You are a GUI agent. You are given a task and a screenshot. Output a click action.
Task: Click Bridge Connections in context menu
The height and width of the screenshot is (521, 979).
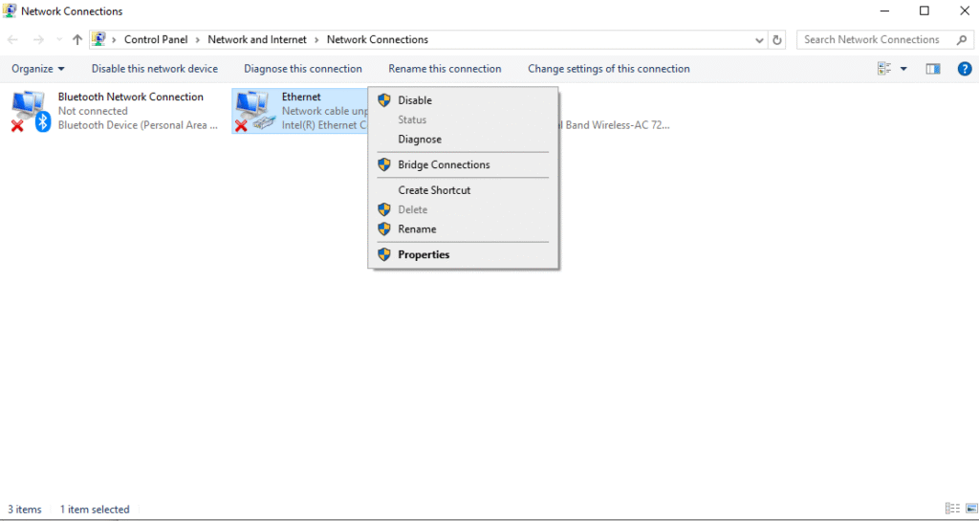coord(444,165)
